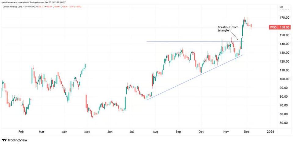The width and height of the screenshot is (293, 145).
Task: Click the breakout annotation arrow
Action: (x=236, y=37)
